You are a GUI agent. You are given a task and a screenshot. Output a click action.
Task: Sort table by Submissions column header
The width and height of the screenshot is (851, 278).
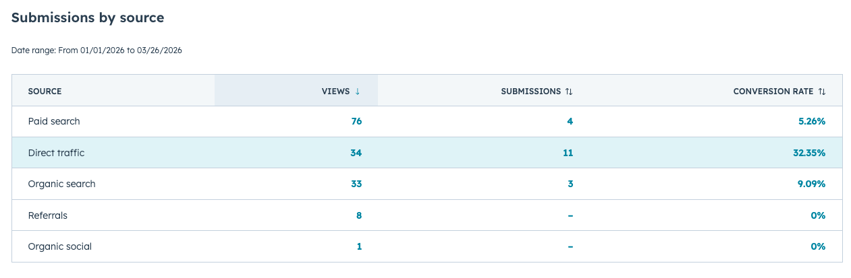tap(530, 91)
